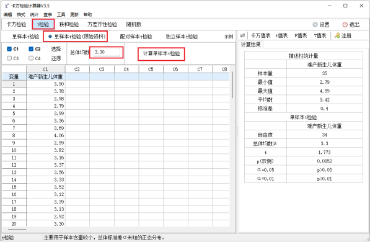Click the cell with value 4.06
This screenshot has width=370, height=242.
[46, 135]
